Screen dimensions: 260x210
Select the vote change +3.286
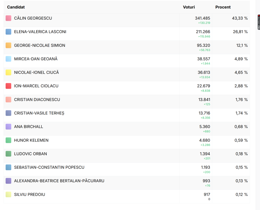point(205,145)
